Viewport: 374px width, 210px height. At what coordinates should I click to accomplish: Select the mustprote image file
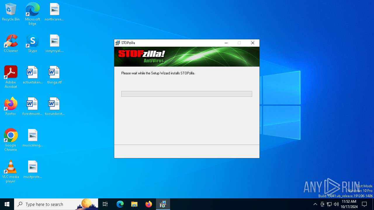tap(32, 170)
